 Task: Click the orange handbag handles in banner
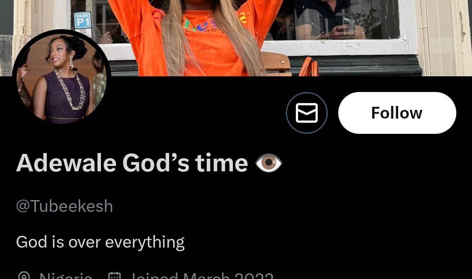309,67
